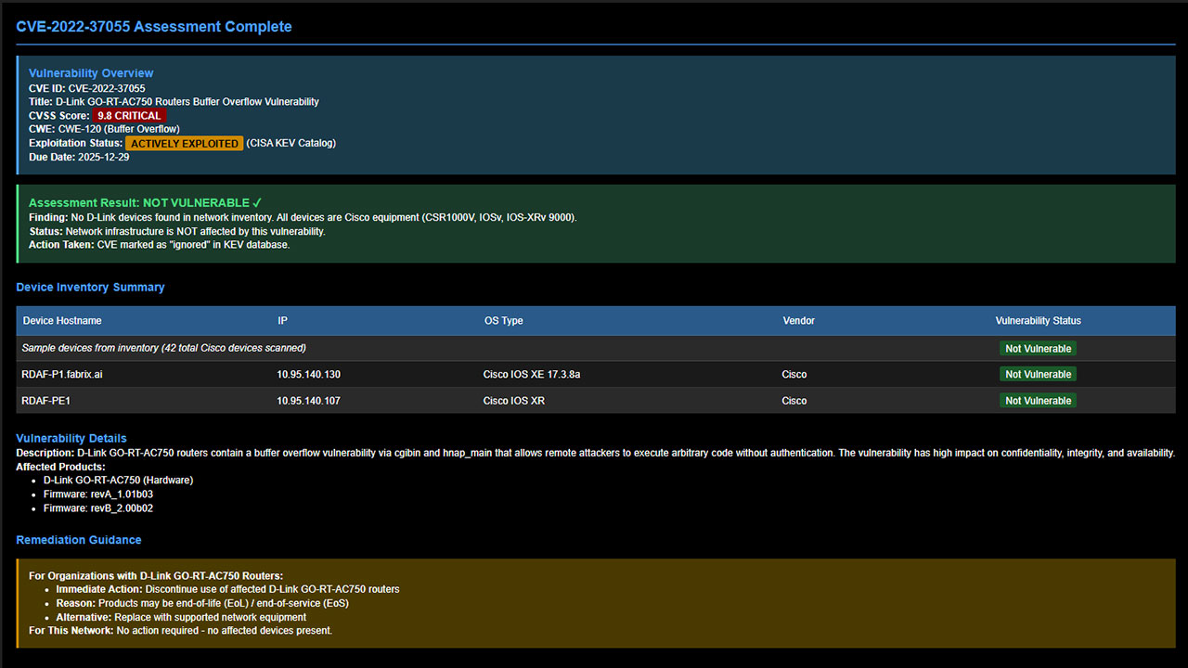Click IP address 10.95.140.107
1188x668 pixels.
[308, 401]
